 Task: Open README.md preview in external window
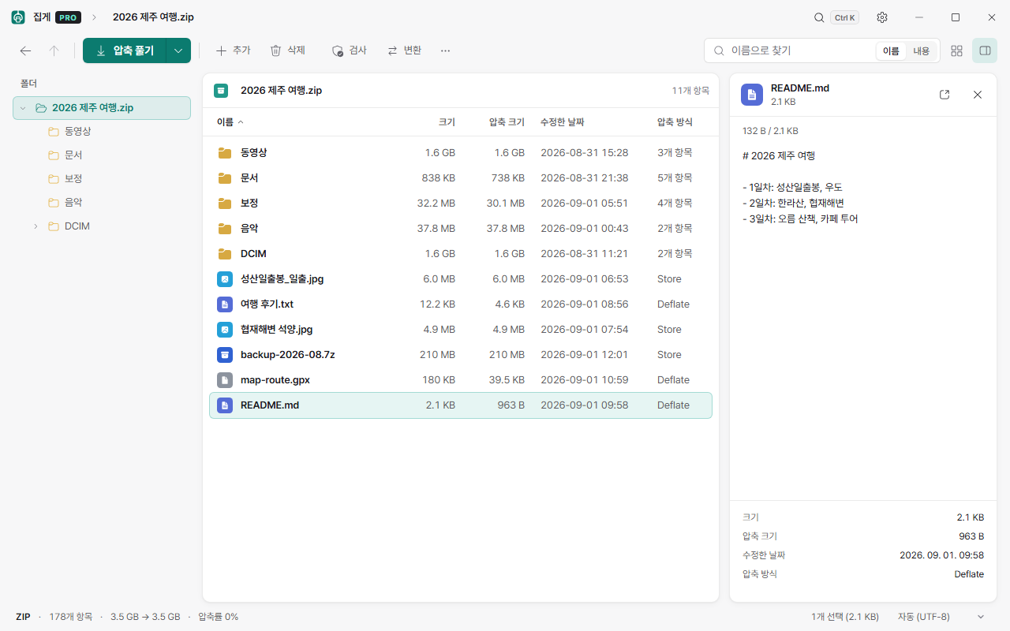pos(945,95)
